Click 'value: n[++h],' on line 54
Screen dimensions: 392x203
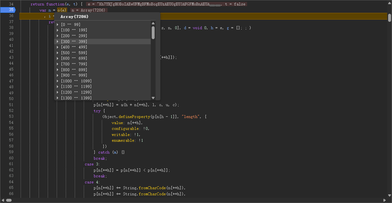point(127,123)
